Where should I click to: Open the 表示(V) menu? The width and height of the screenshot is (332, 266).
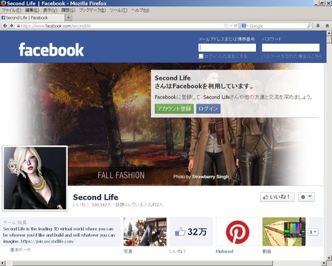pos(50,10)
